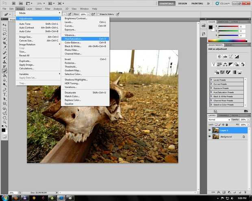Click Layer 1 thumbnail
Screen dimensions: 252x201
[215, 130]
